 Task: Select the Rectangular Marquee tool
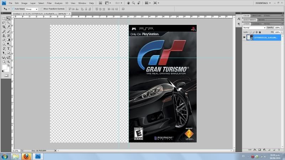[x=4, y=18]
